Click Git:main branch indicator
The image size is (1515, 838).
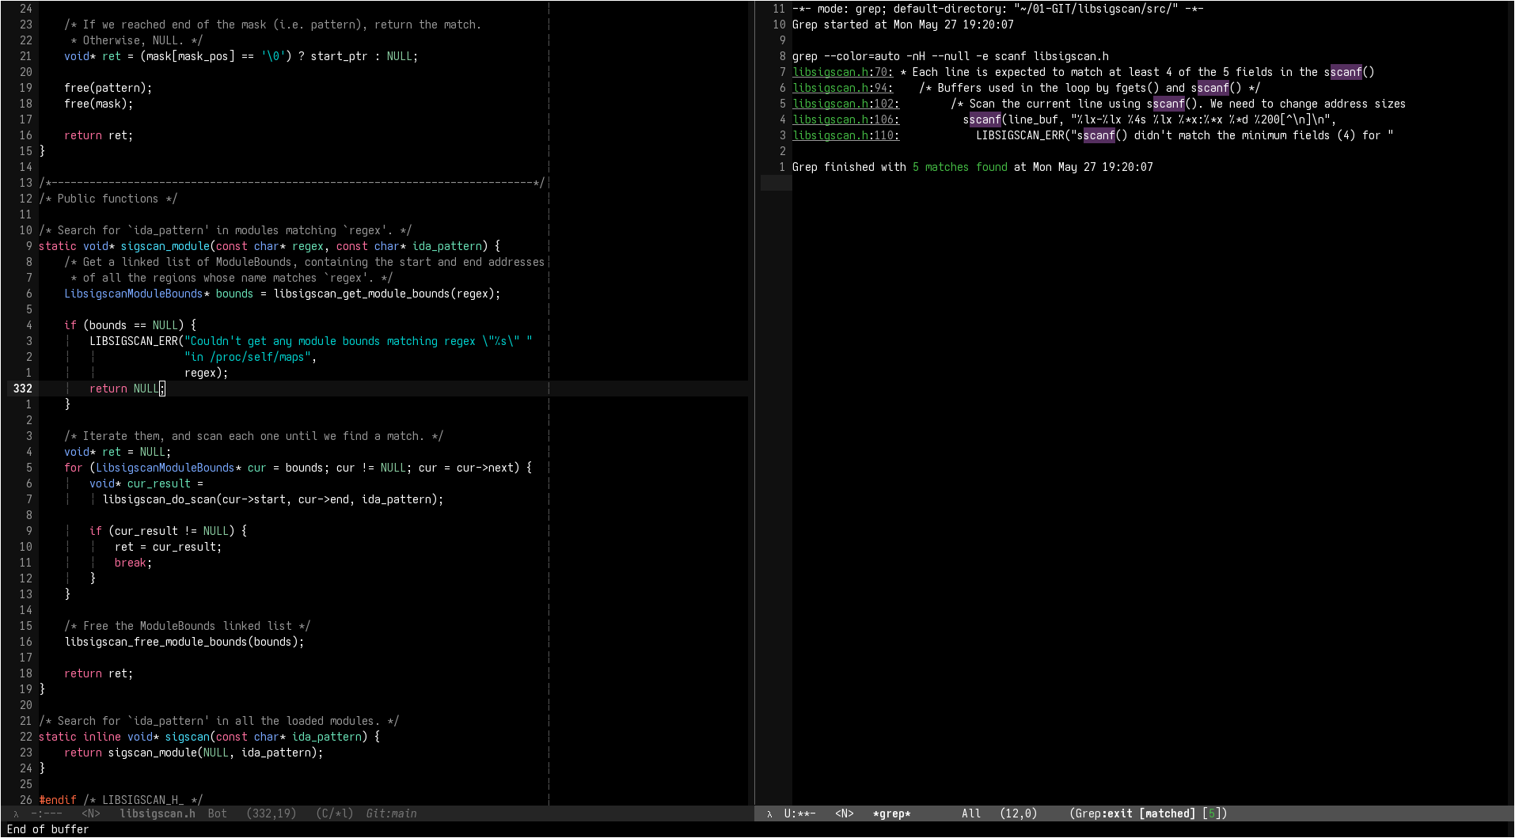click(391, 813)
